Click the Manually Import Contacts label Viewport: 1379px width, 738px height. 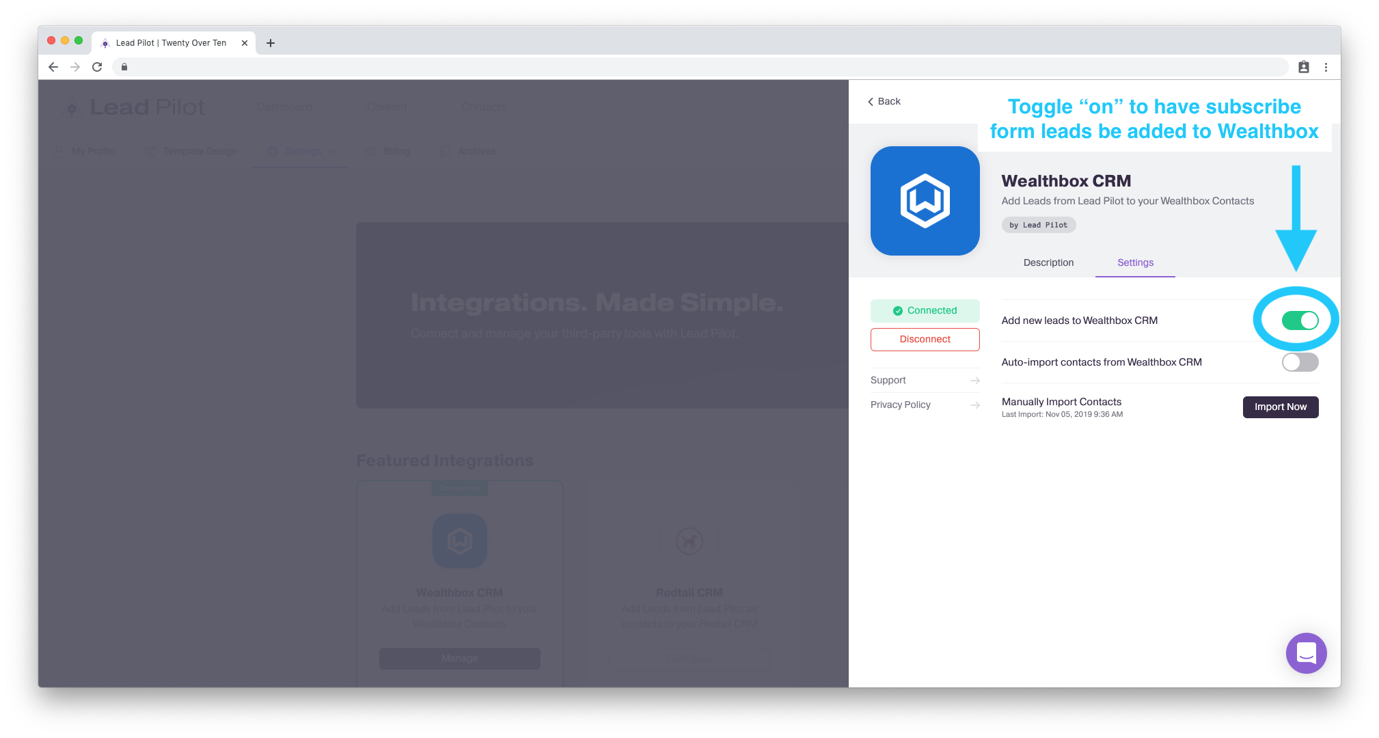point(1061,402)
